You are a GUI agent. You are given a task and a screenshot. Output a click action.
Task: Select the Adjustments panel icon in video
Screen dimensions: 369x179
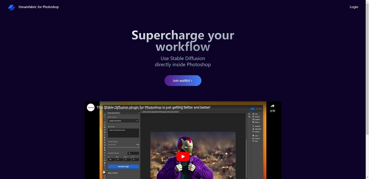point(253,129)
